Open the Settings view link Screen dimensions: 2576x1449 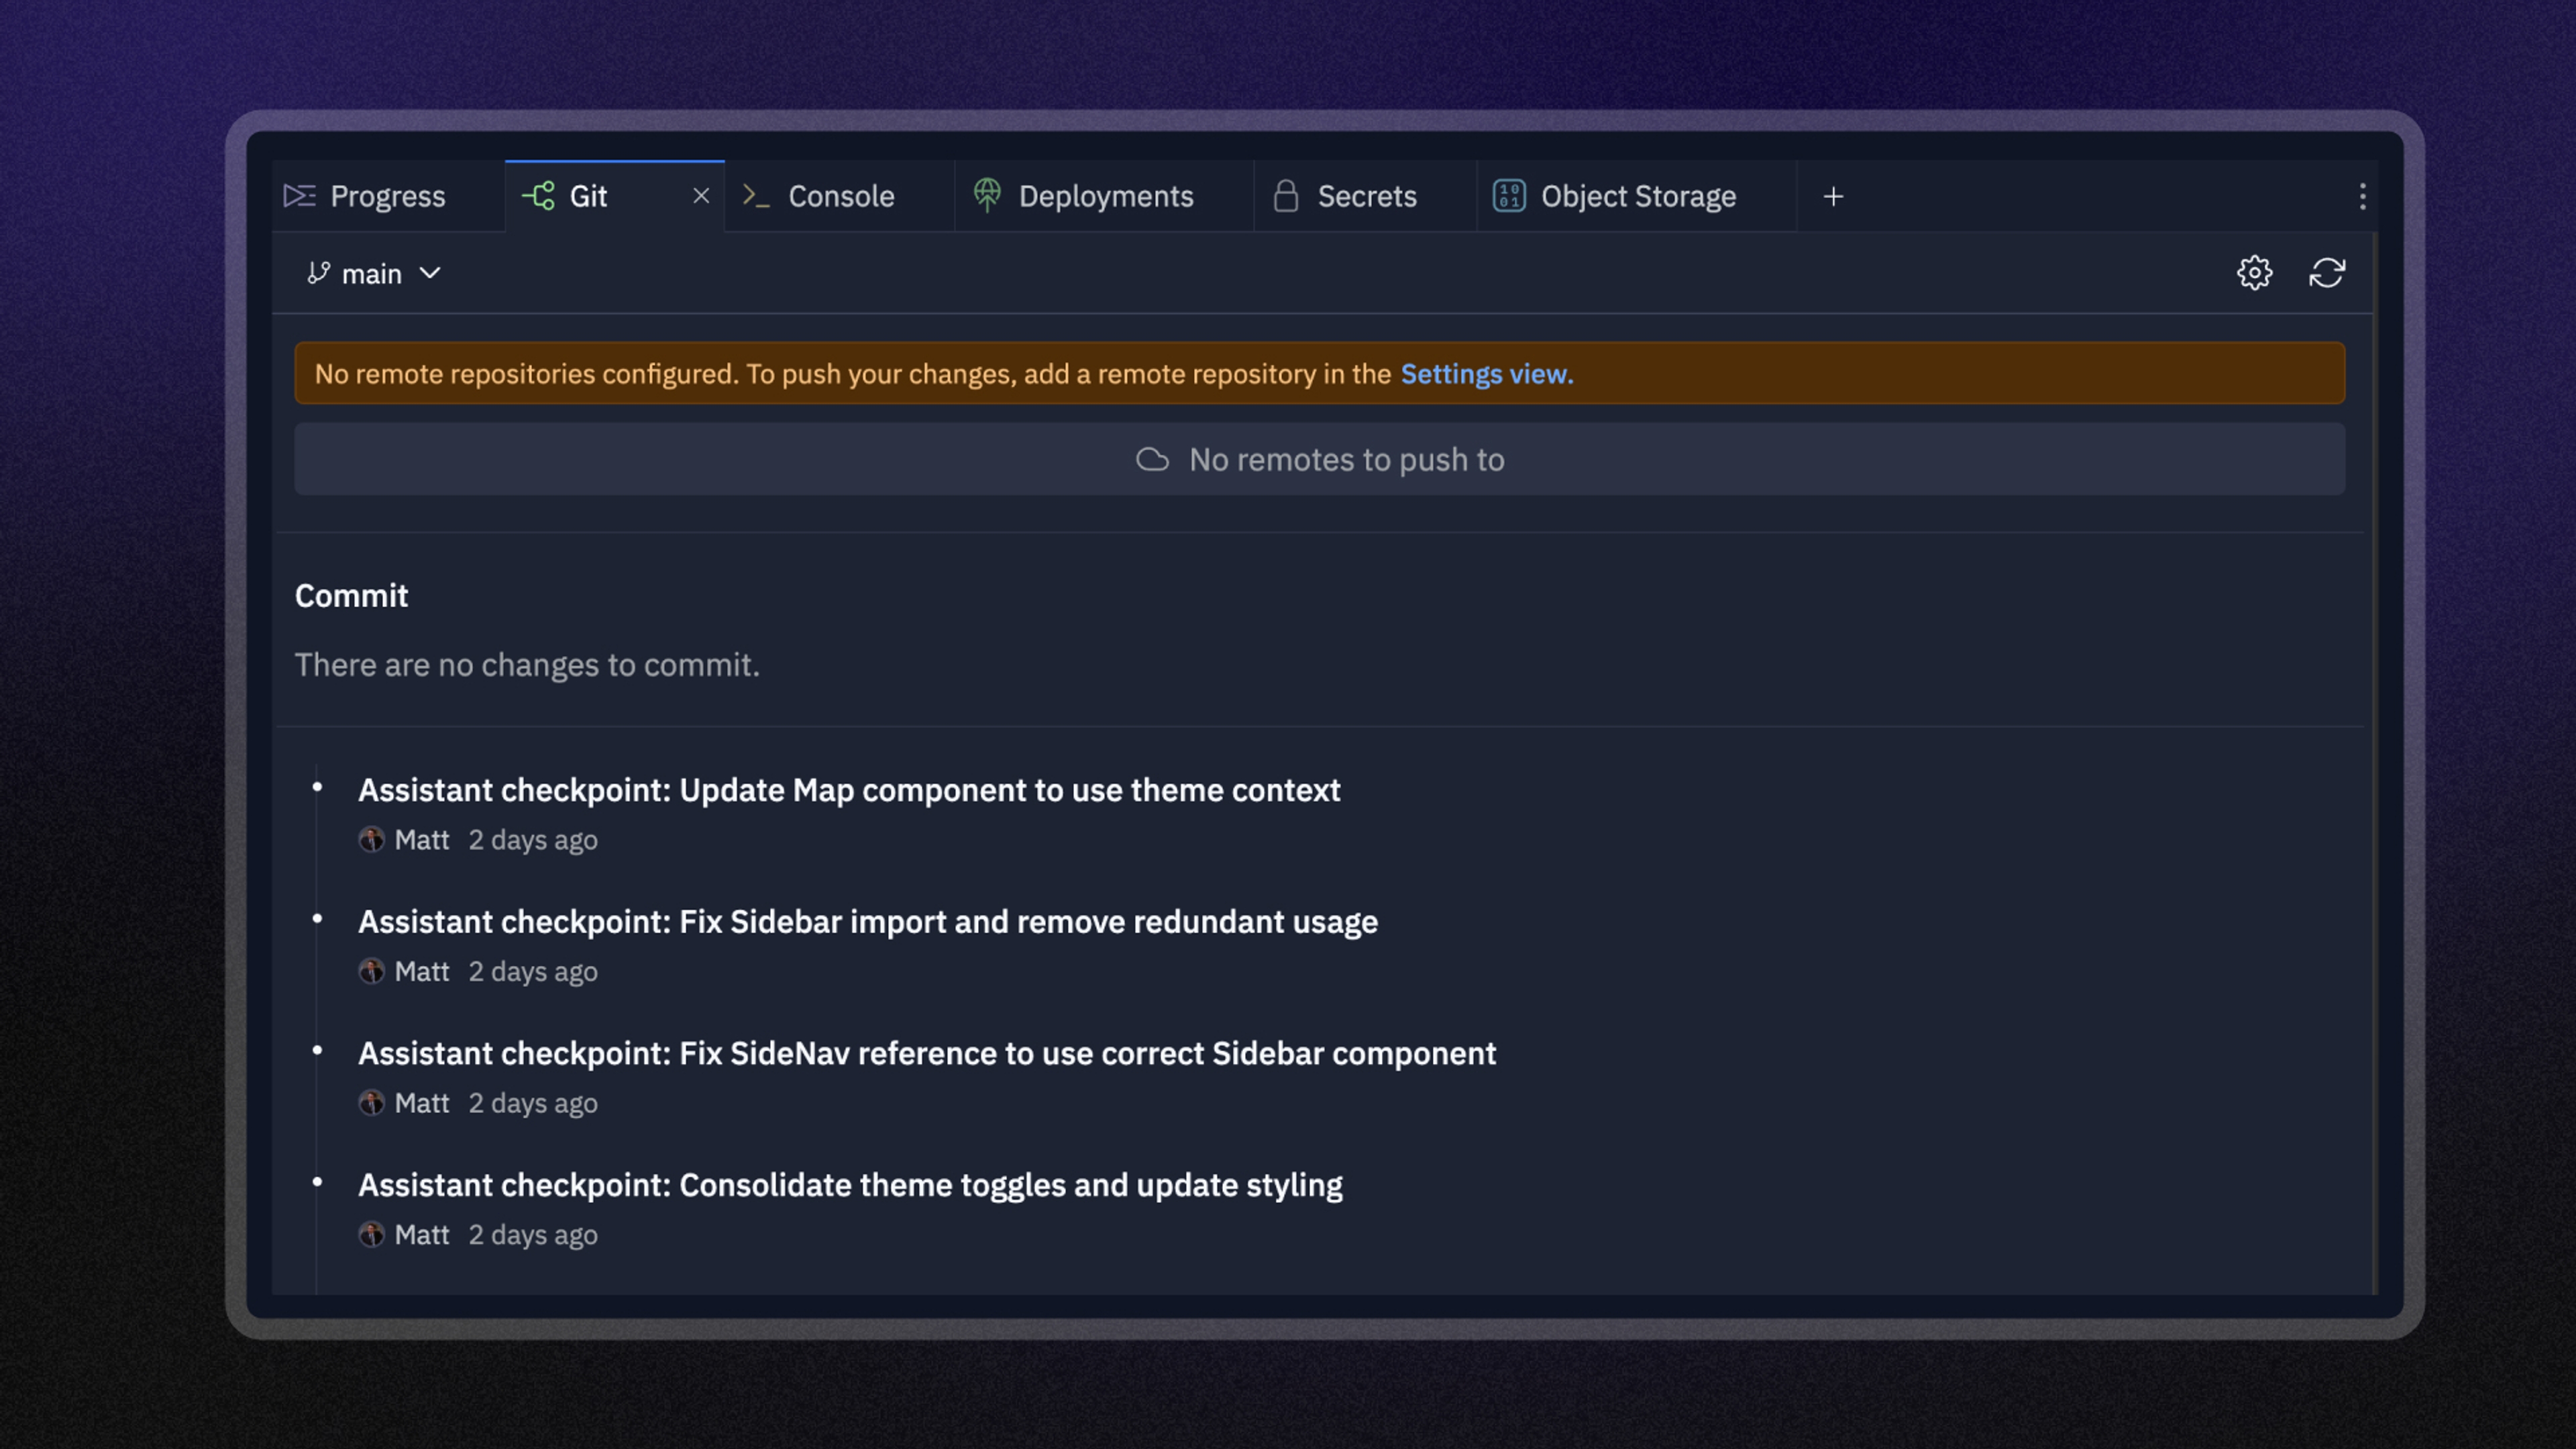pos(1486,374)
